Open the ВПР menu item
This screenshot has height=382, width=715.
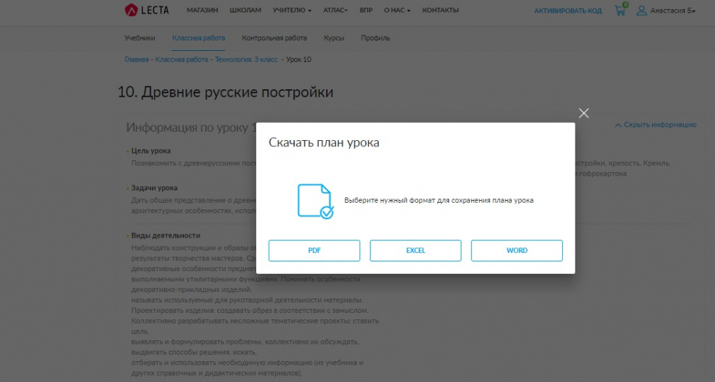366,10
